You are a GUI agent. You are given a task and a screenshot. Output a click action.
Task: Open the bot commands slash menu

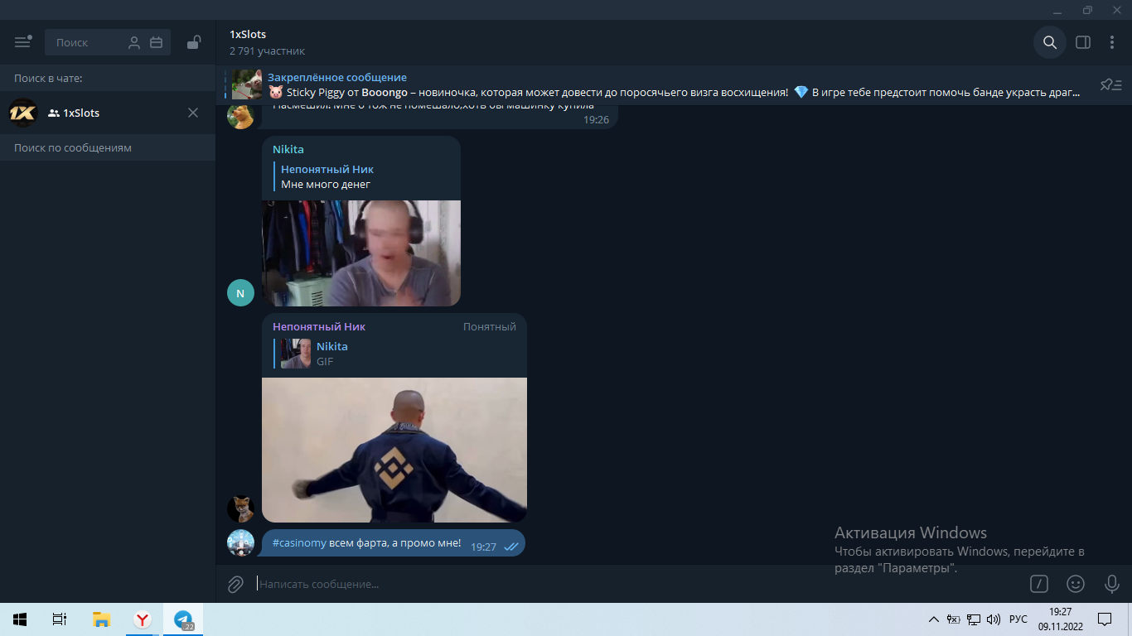tap(1038, 584)
